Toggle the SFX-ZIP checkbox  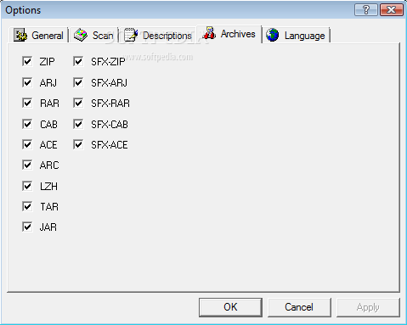coord(78,61)
